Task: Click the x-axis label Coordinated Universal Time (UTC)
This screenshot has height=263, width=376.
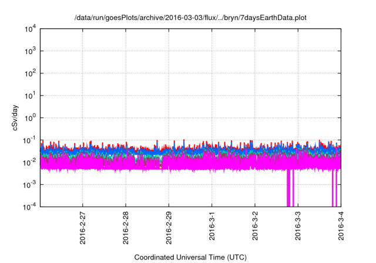Action: pyautogui.click(x=190, y=257)
